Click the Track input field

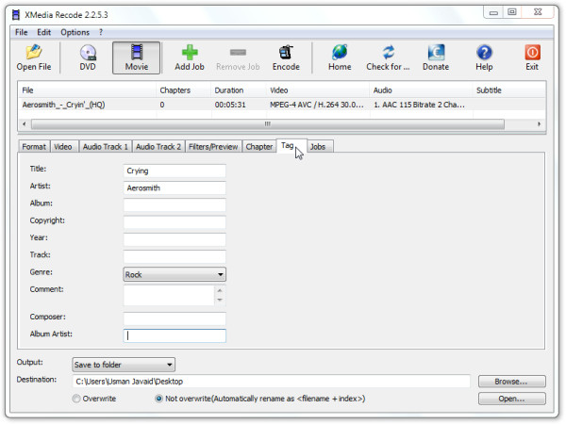click(175, 256)
